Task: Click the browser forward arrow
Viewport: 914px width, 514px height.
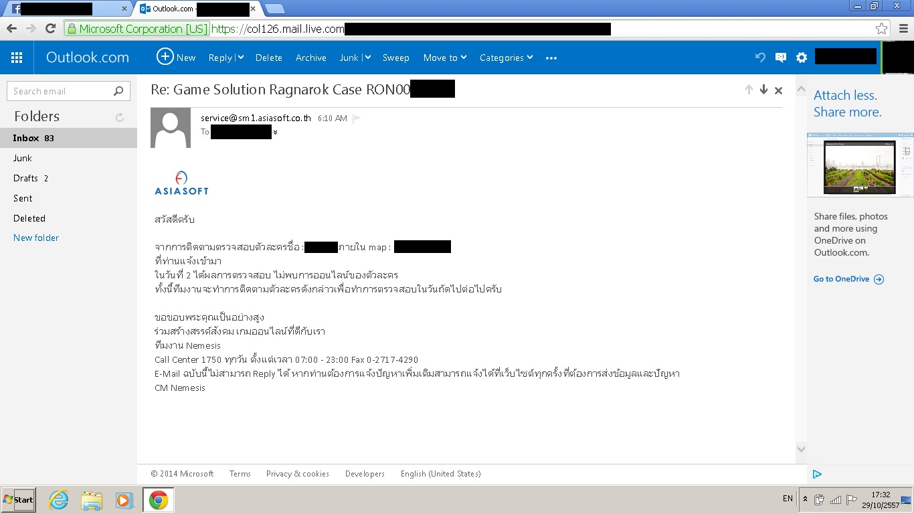Action: 31,28
